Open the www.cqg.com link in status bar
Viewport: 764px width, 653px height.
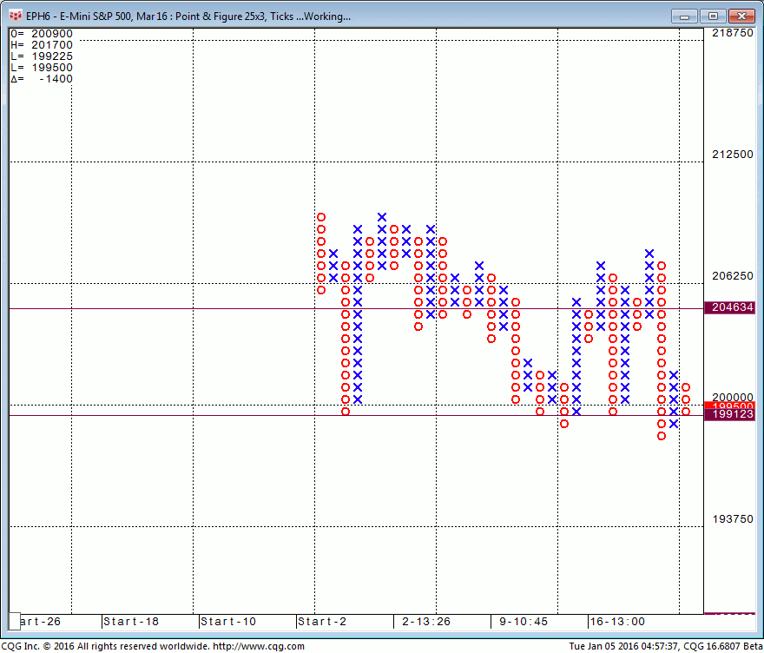(258, 646)
